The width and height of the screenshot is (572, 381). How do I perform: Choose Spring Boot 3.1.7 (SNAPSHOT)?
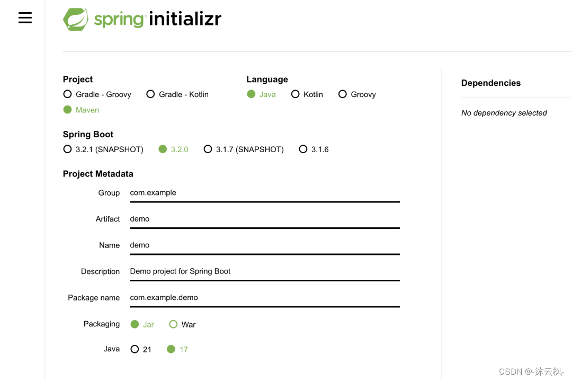(x=244, y=149)
